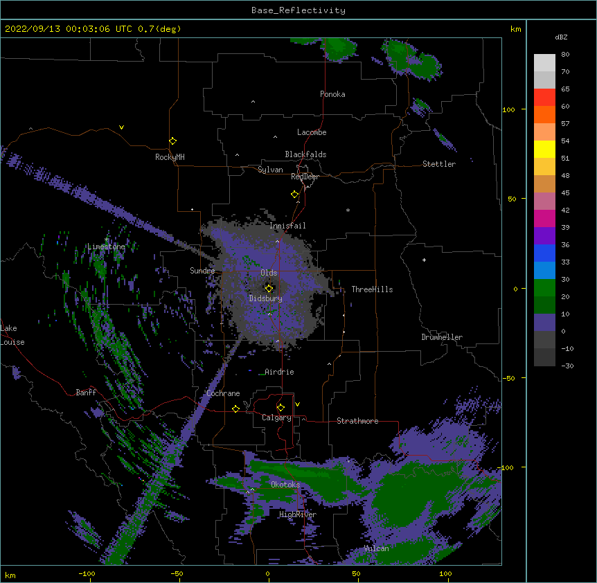The width and height of the screenshot is (597, 583).
Task: Select the 54 dBZ yellow swatch
Action: (544, 149)
